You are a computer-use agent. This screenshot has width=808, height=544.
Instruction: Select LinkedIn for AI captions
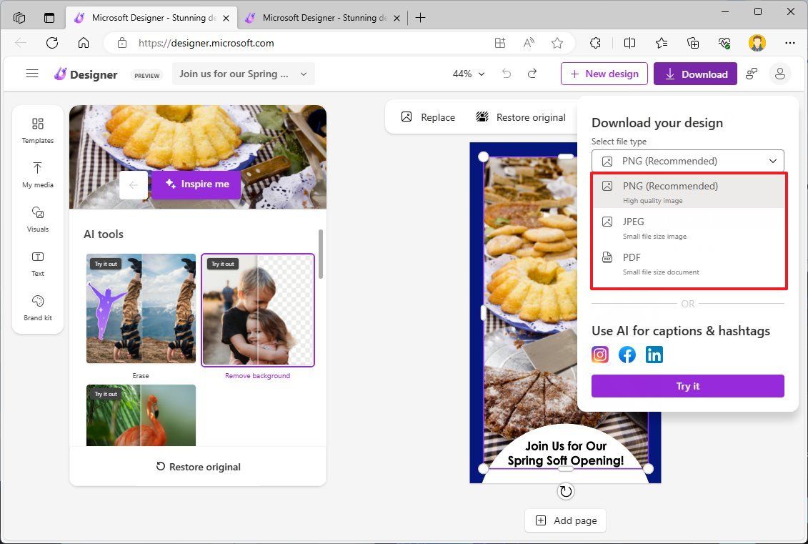(x=654, y=354)
